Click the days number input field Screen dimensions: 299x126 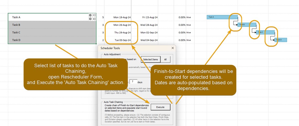tap(133, 82)
